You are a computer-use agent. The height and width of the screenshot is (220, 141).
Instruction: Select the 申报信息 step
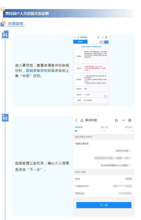click(x=79, y=127)
